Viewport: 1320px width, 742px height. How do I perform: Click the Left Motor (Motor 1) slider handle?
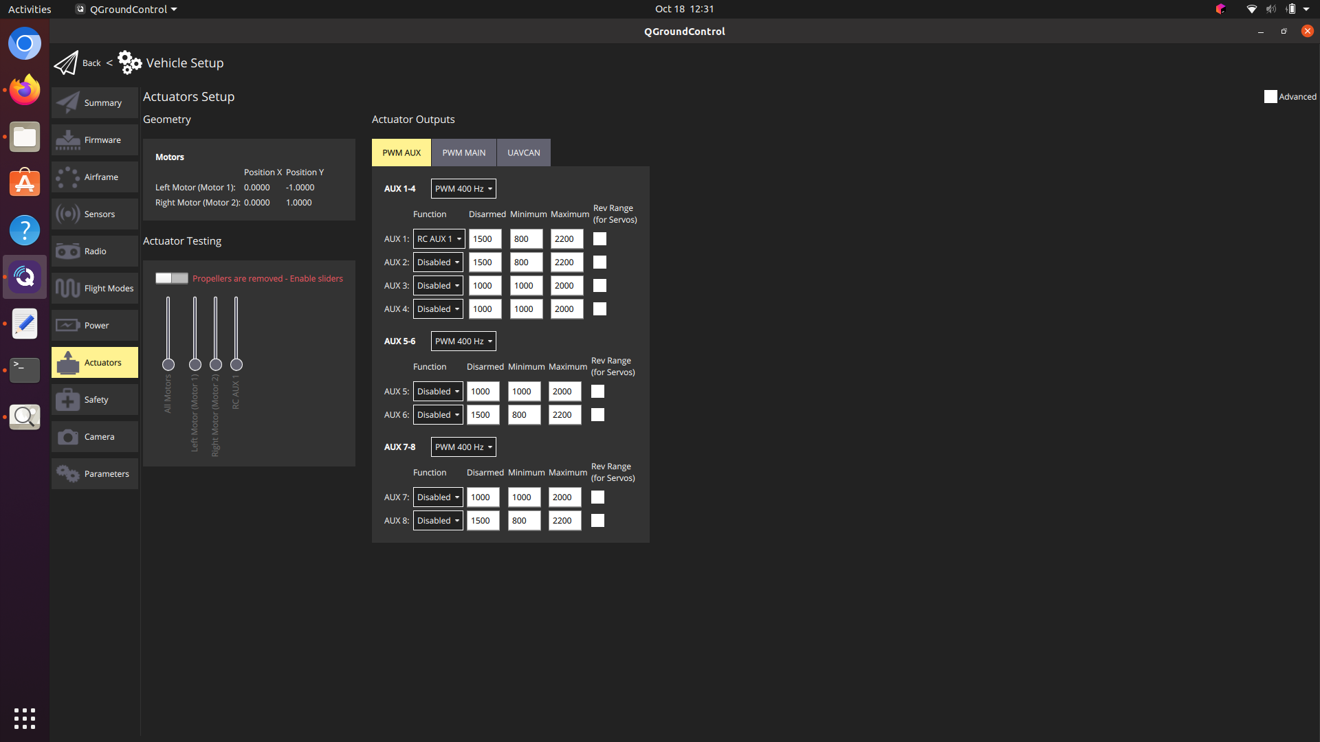pyautogui.click(x=195, y=365)
